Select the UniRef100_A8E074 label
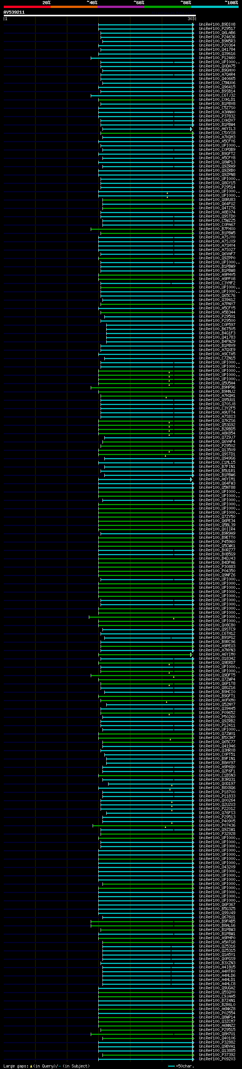242x1069 pixels. click(x=217, y=212)
